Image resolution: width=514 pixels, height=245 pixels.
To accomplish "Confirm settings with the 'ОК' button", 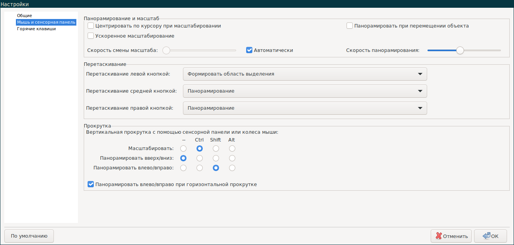I will (x=491, y=236).
